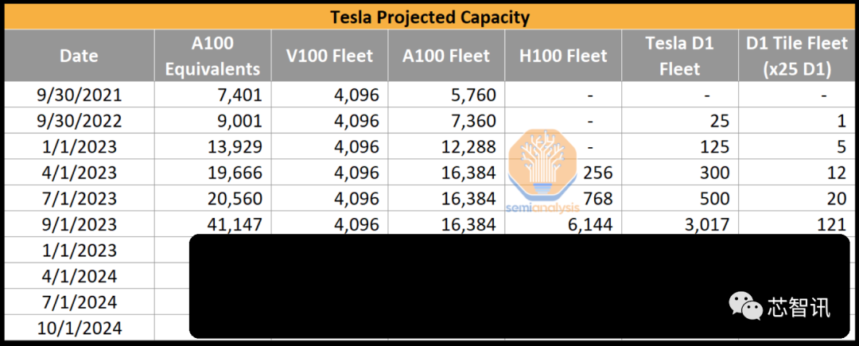Click the H100 Fleet header cell
The width and height of the screenshot is (859, 346).
(563, 56)
